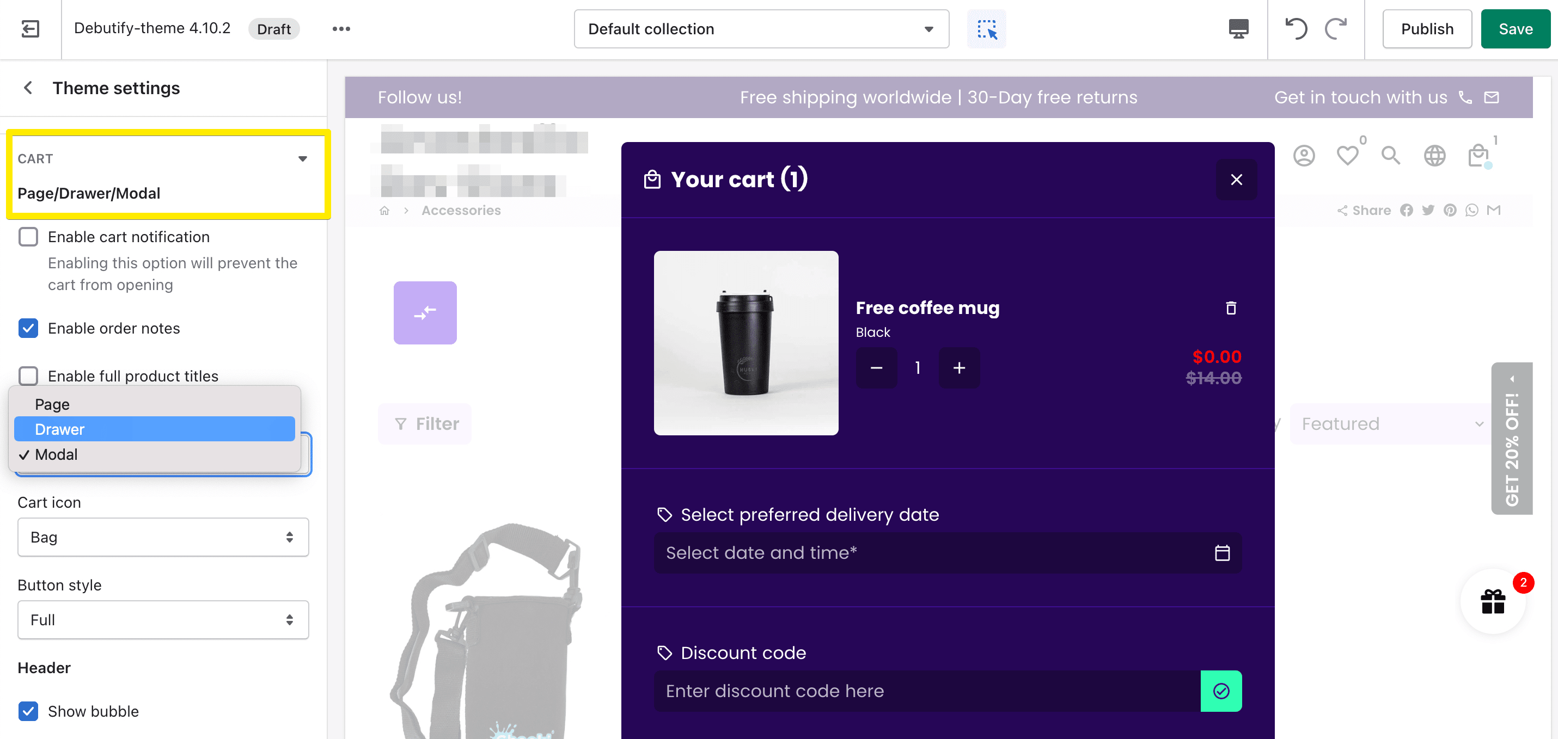The width and height of the screenshot is (1558, 739).
Task: Exit the theme editor with the back-arrow icon
Action: pos(29,28)
